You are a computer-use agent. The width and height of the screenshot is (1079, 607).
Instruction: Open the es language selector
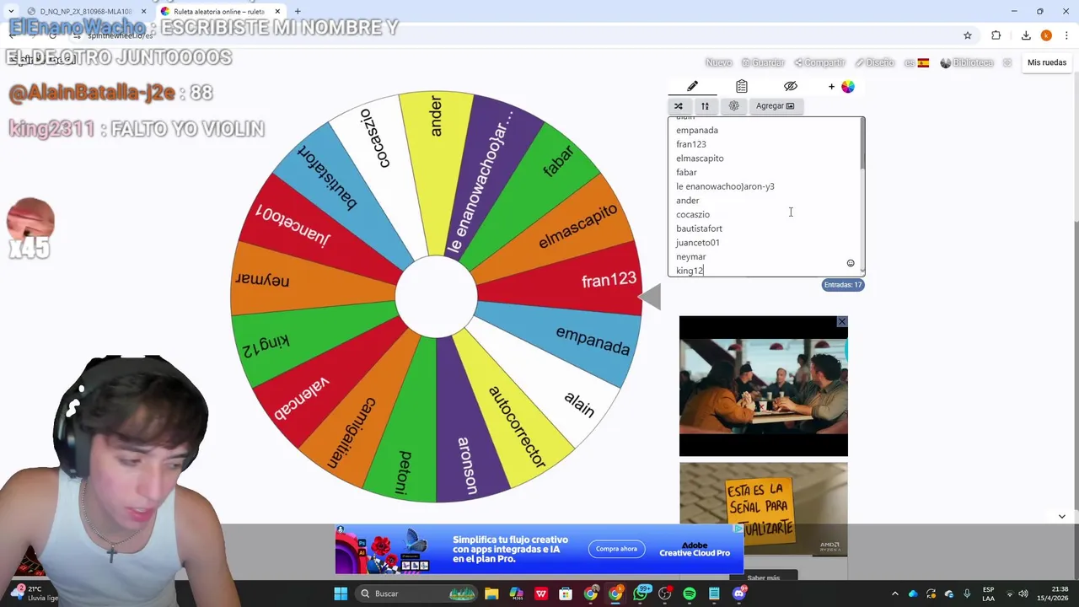(x=916, y=62)
